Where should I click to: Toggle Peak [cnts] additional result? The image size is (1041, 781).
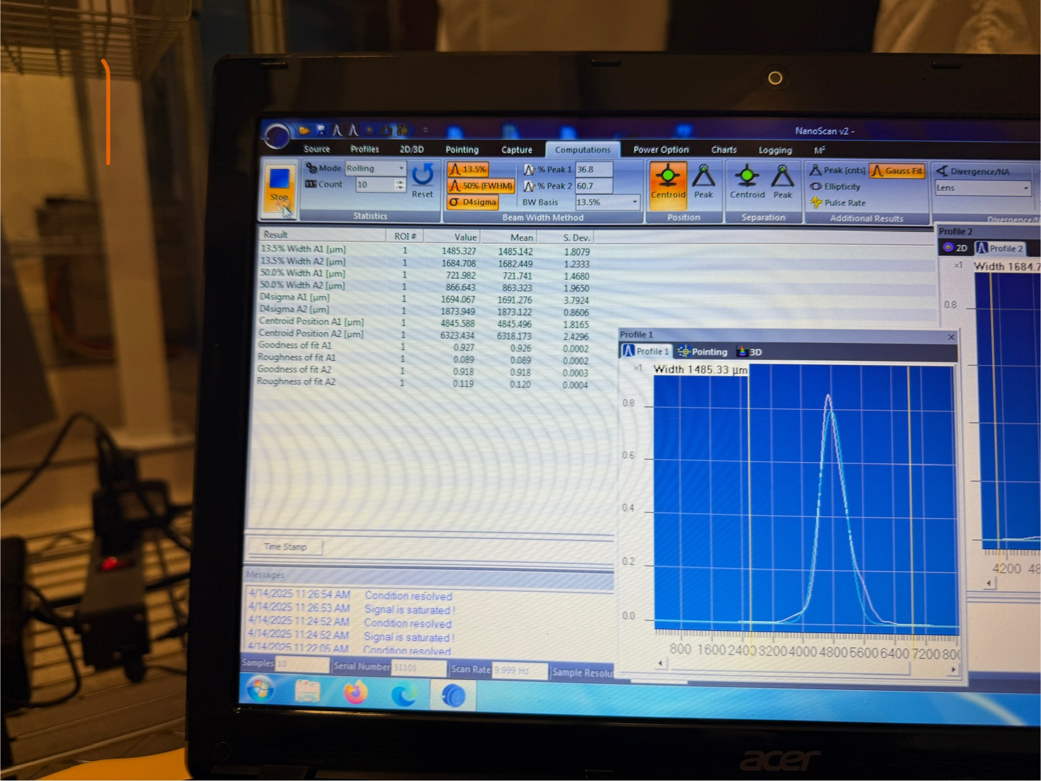(837, 170)
